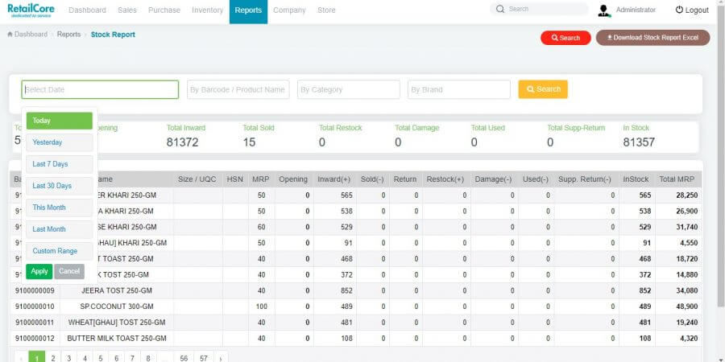
Task: Open the Inventory menu
Action: 207,10
